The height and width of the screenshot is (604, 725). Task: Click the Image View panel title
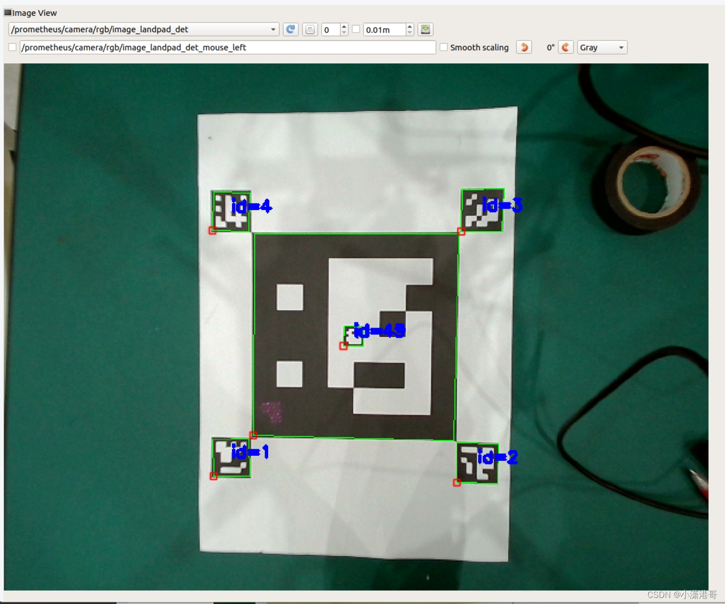(35, 13)
